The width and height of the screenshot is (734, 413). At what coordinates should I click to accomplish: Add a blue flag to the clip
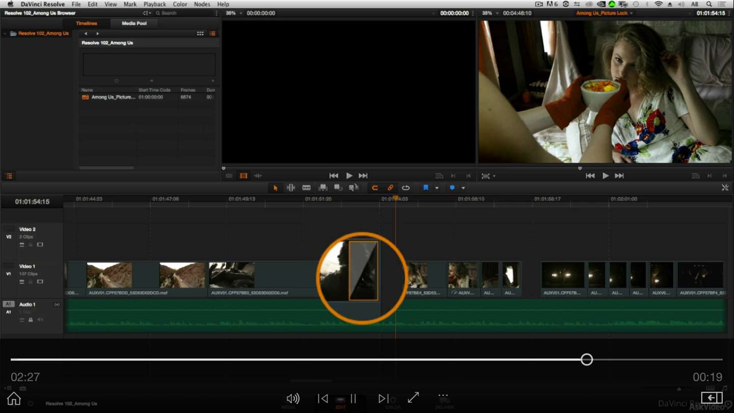coord(426,188)
